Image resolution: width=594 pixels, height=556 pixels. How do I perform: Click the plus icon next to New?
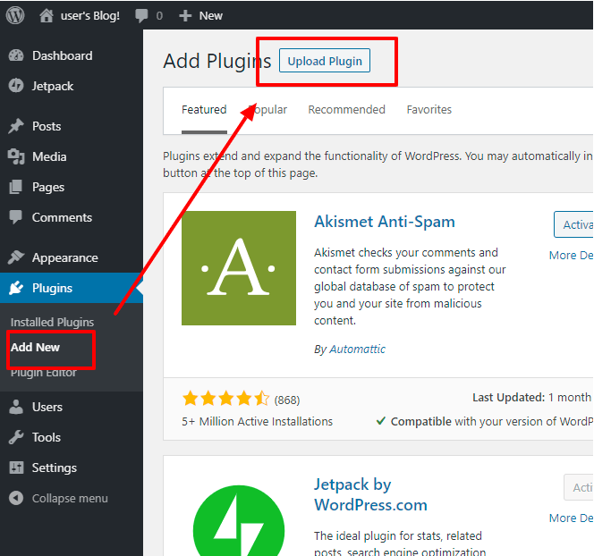click(185, 16)
